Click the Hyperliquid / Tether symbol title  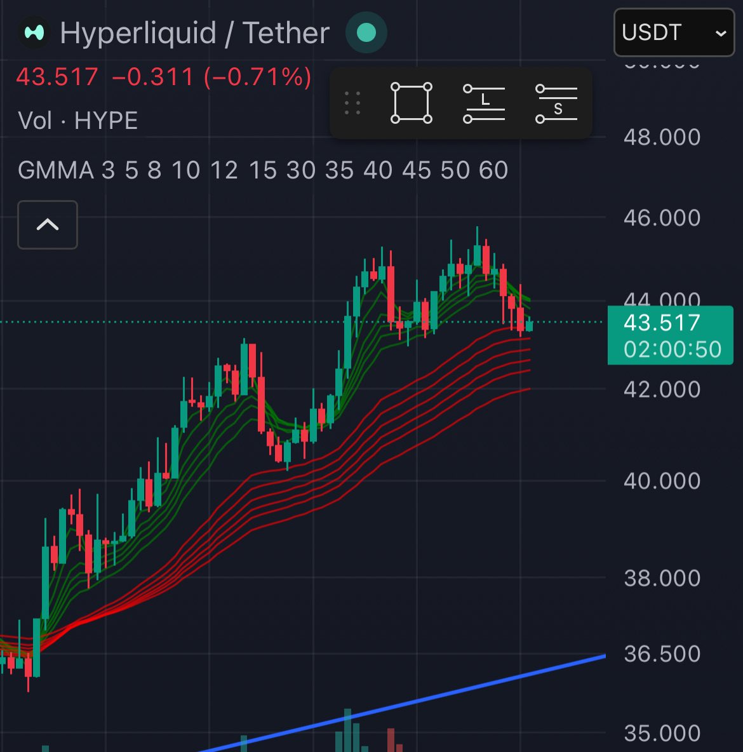coord(195,32)
